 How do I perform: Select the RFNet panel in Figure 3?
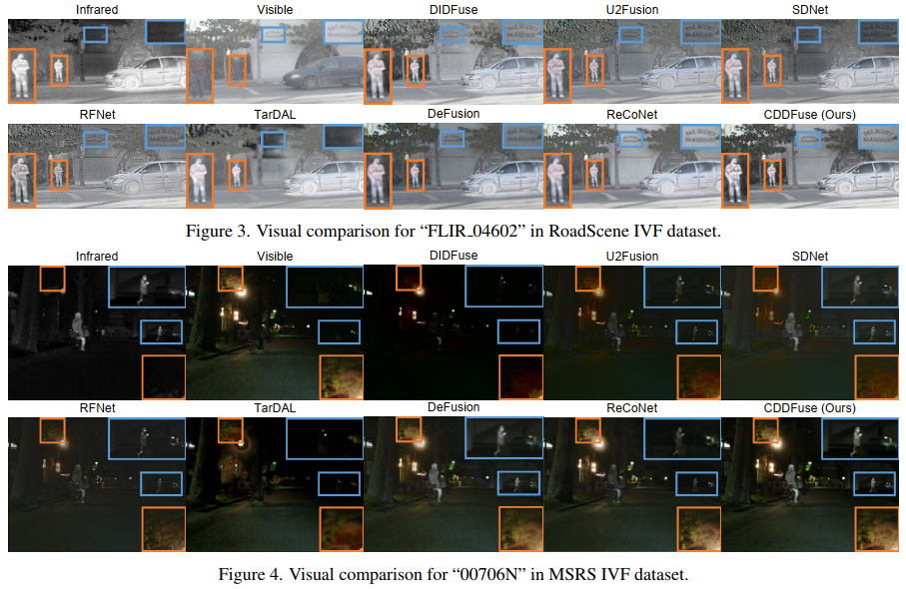(95, 165)
